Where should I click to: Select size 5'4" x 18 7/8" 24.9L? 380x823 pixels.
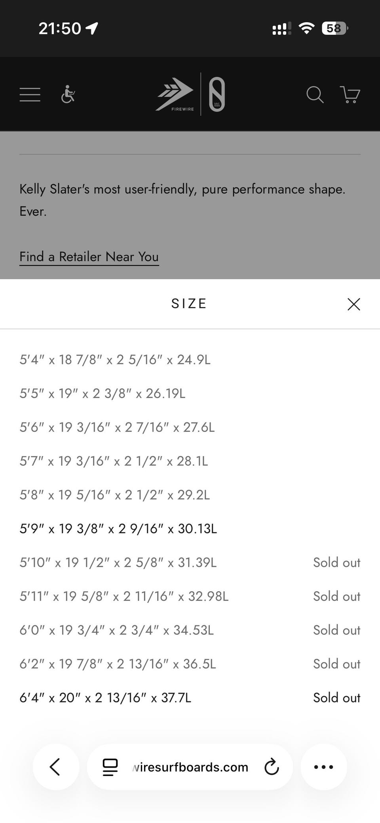tap(115, 359)
